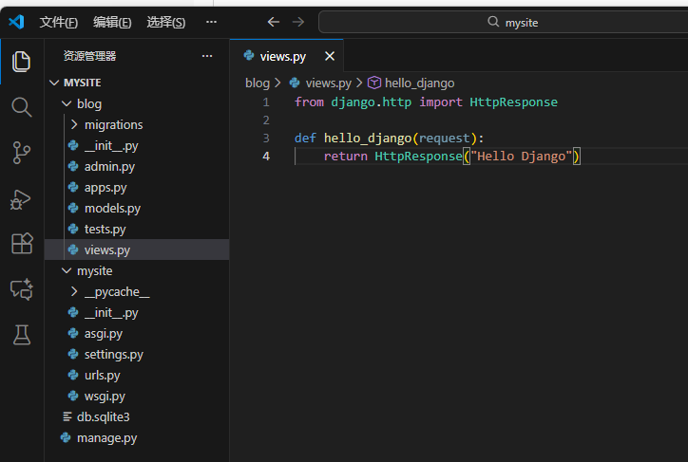This screenshot has width=688, height=462.
Task: Click the hello_django function name
Action: click(x=368, y=139)
